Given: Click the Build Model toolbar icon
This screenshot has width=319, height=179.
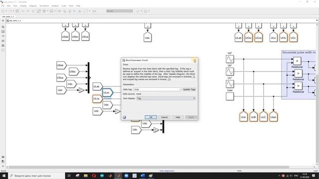Looking at the screenshot, I should coord(145,11).
